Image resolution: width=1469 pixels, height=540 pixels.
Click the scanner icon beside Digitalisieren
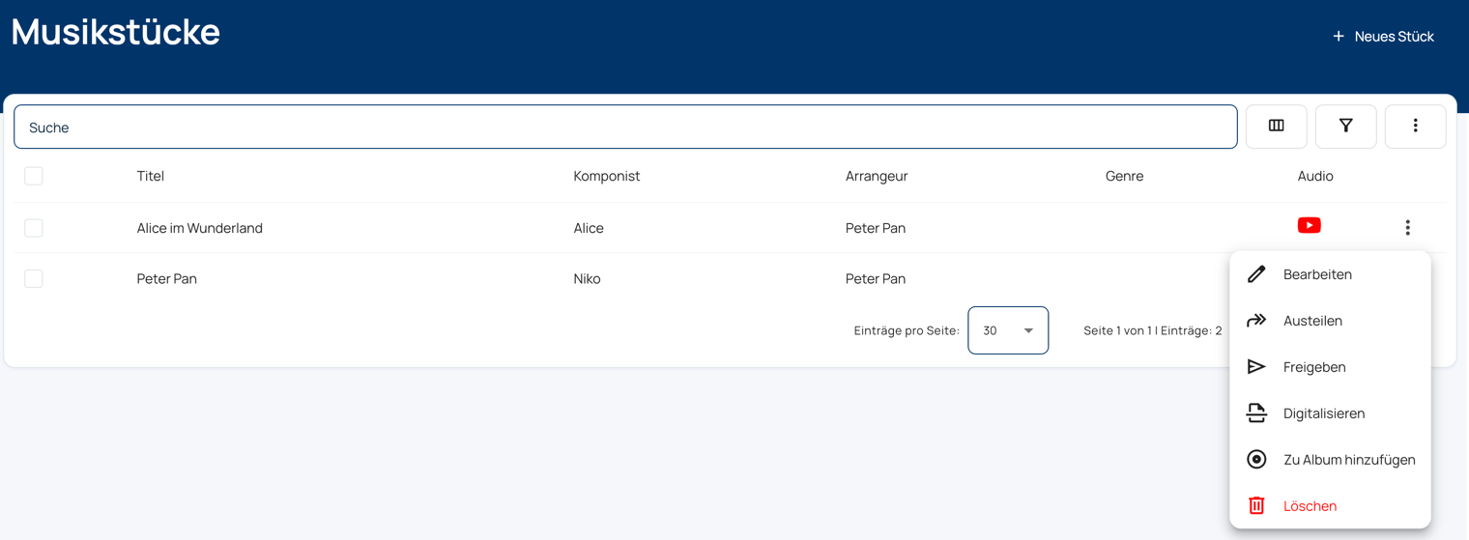1256,413
